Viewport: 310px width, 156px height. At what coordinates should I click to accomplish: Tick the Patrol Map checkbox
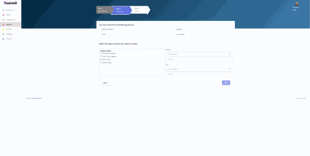[x=101, y=59]
